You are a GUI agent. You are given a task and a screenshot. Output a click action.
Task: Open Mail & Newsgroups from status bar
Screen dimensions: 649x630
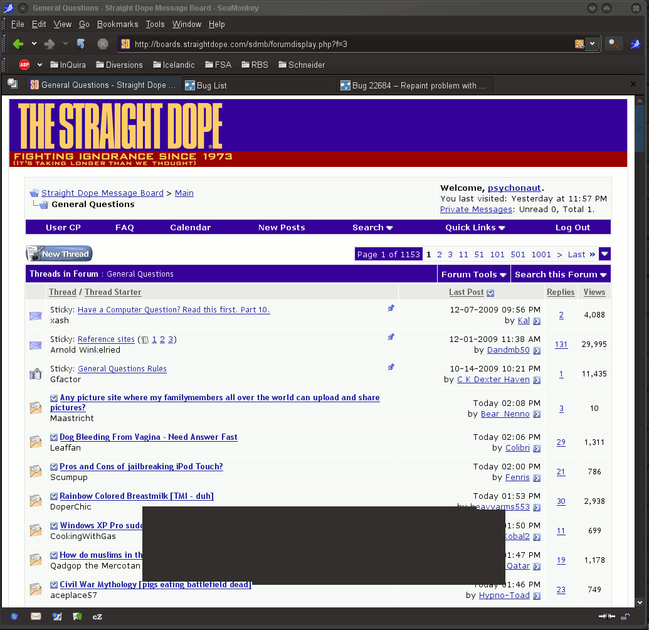pos(36,617)
